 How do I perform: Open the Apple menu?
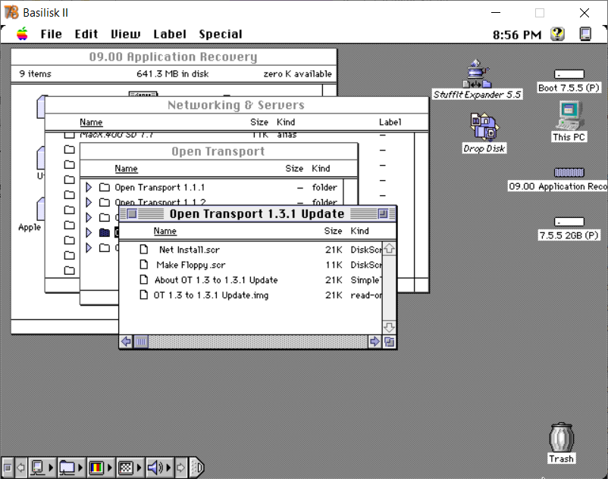click(x=22, y=34)
